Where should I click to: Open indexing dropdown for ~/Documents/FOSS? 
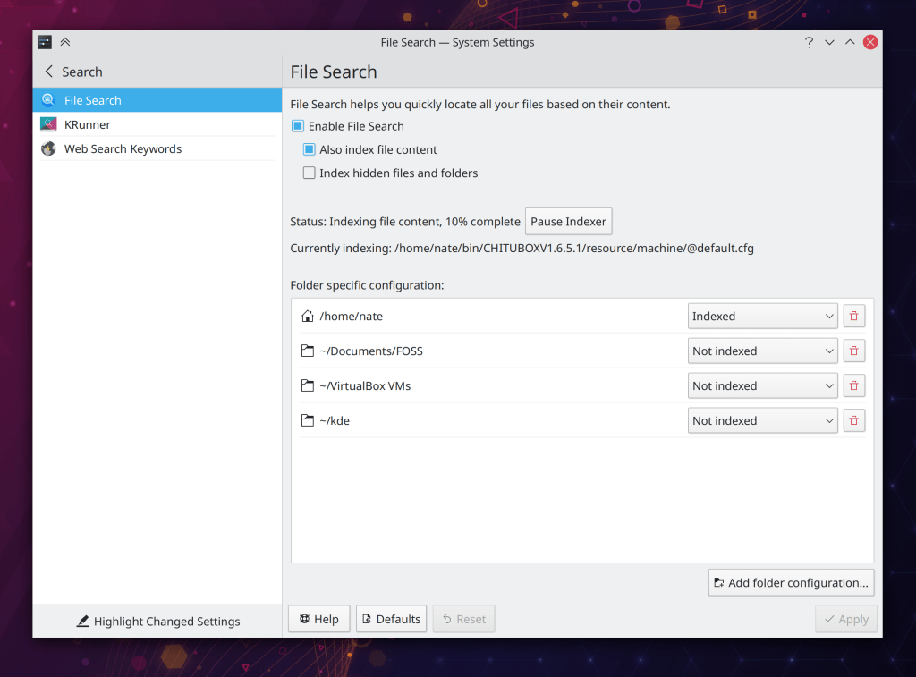click(762, 351)
